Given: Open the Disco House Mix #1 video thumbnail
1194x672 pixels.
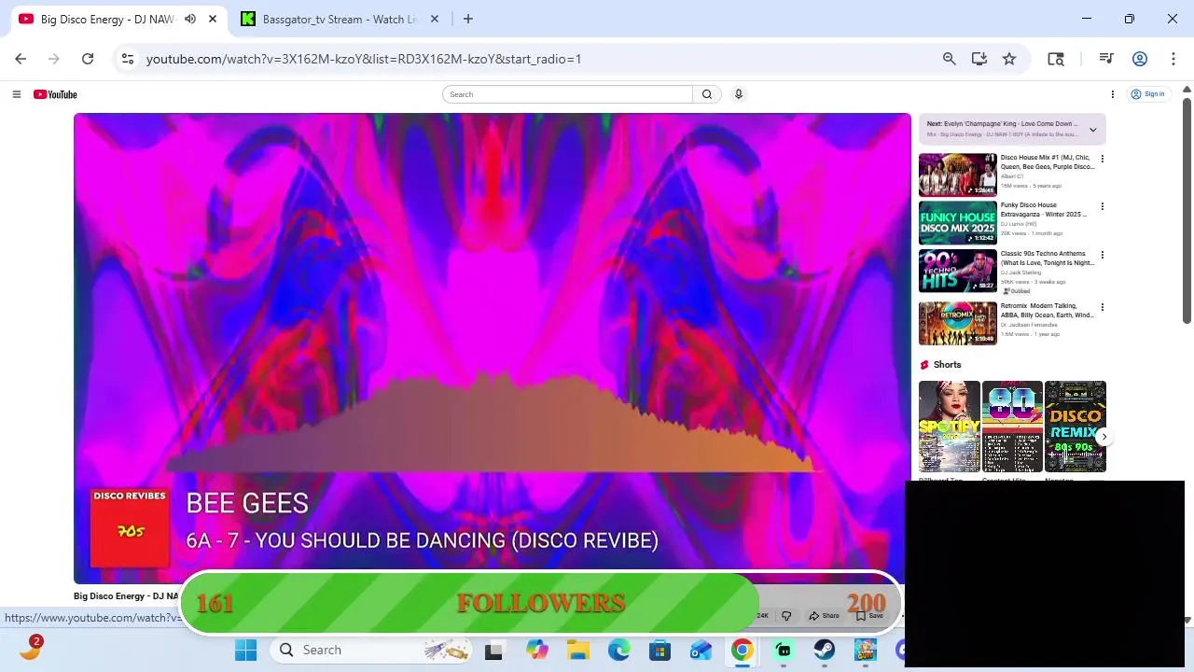Looking at the screenshot, I should [x=958, y=175].
